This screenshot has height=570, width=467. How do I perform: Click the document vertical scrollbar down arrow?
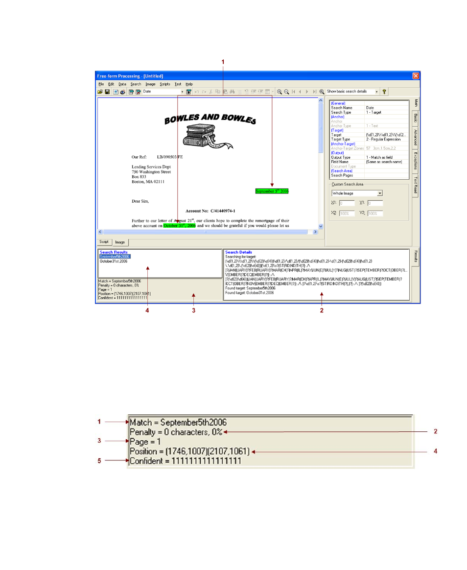coord(321,226)
